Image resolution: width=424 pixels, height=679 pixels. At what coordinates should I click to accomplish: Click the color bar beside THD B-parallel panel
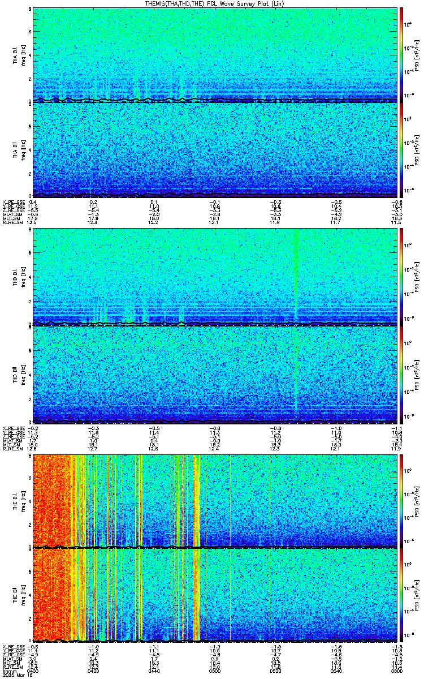(x=401, y=375)
